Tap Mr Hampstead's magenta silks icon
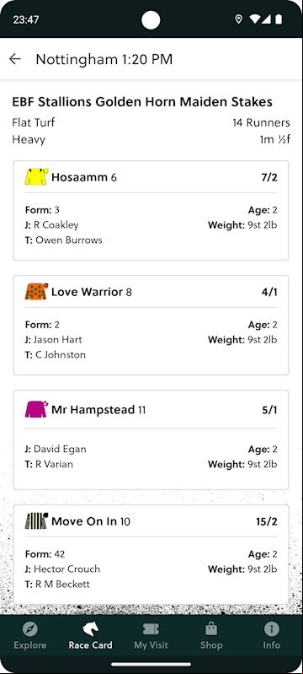 (36, 409)
